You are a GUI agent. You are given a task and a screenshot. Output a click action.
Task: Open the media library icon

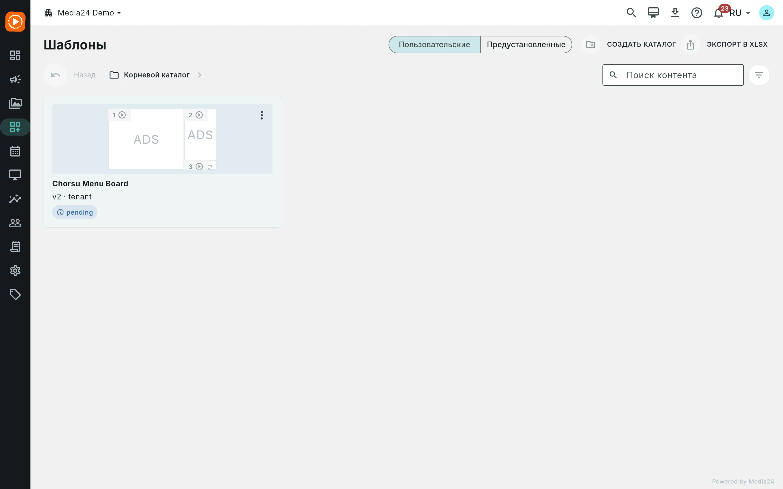[15, 103]
